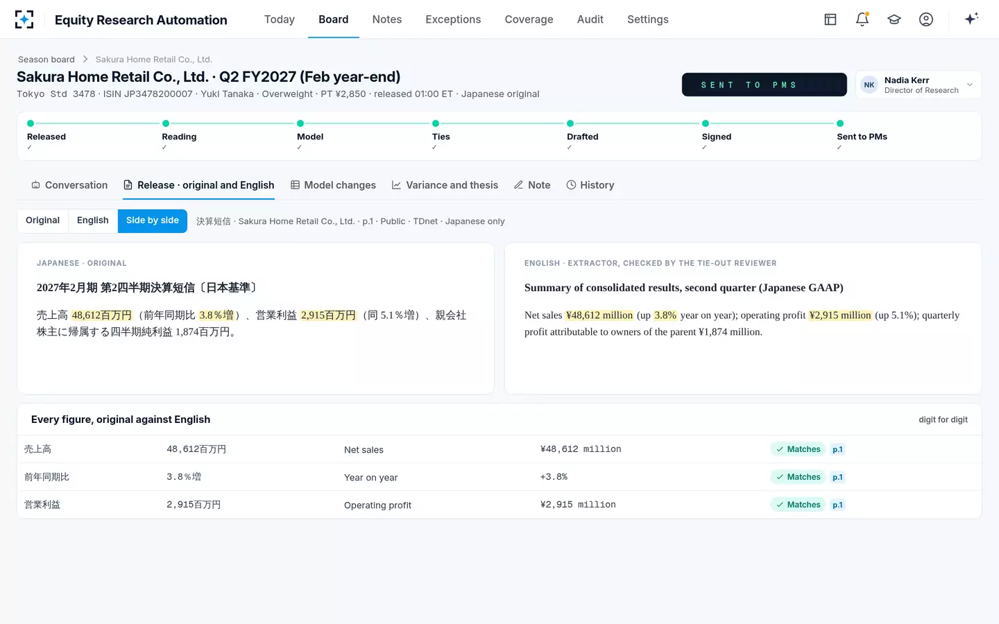999x624 pixels.
Task: Open the Coverage nav tab
Action: (529, 19)
